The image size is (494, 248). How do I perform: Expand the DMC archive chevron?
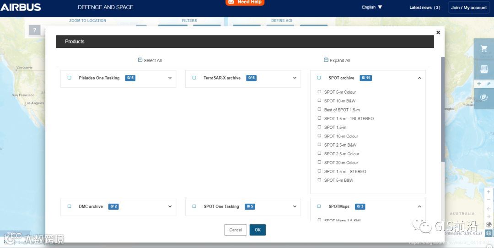pyautogui.click(x=170, y=206)
